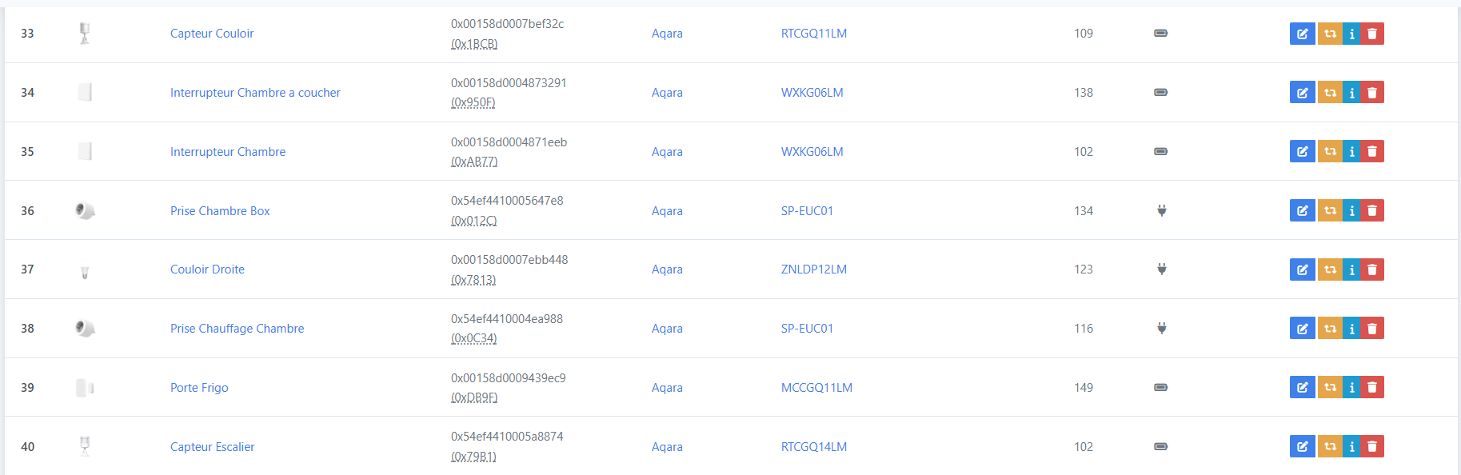Show info icon for Capteur Escalier
Viewport: 1461px width, 475px height.
(x=1351, y=447)
